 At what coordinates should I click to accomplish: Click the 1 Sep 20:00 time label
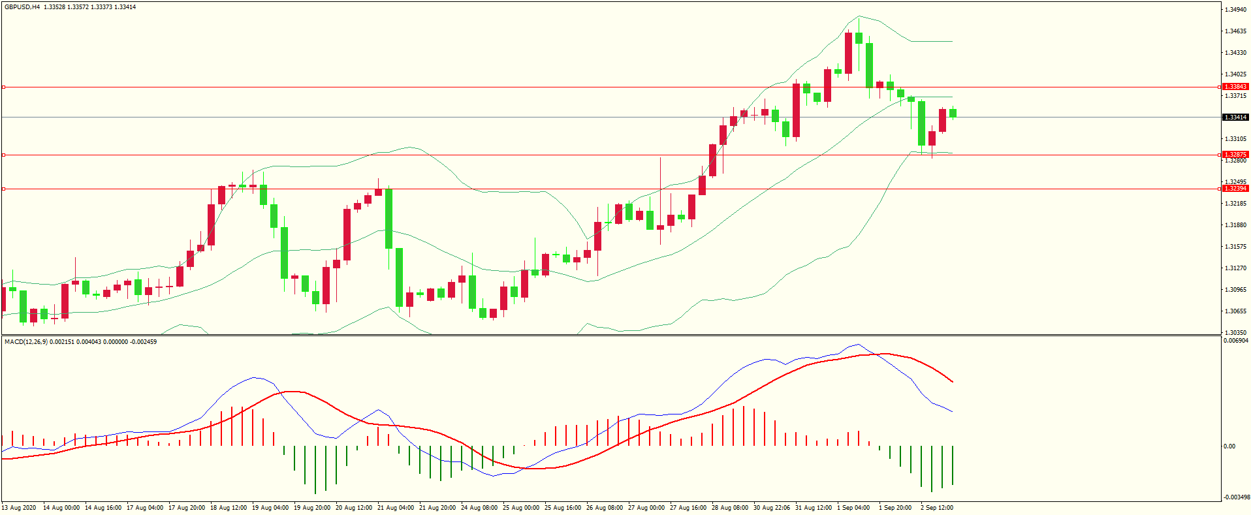click(895, 508)
